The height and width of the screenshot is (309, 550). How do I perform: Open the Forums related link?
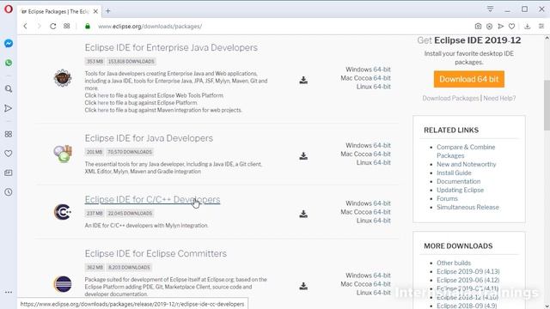pos(447,198)
